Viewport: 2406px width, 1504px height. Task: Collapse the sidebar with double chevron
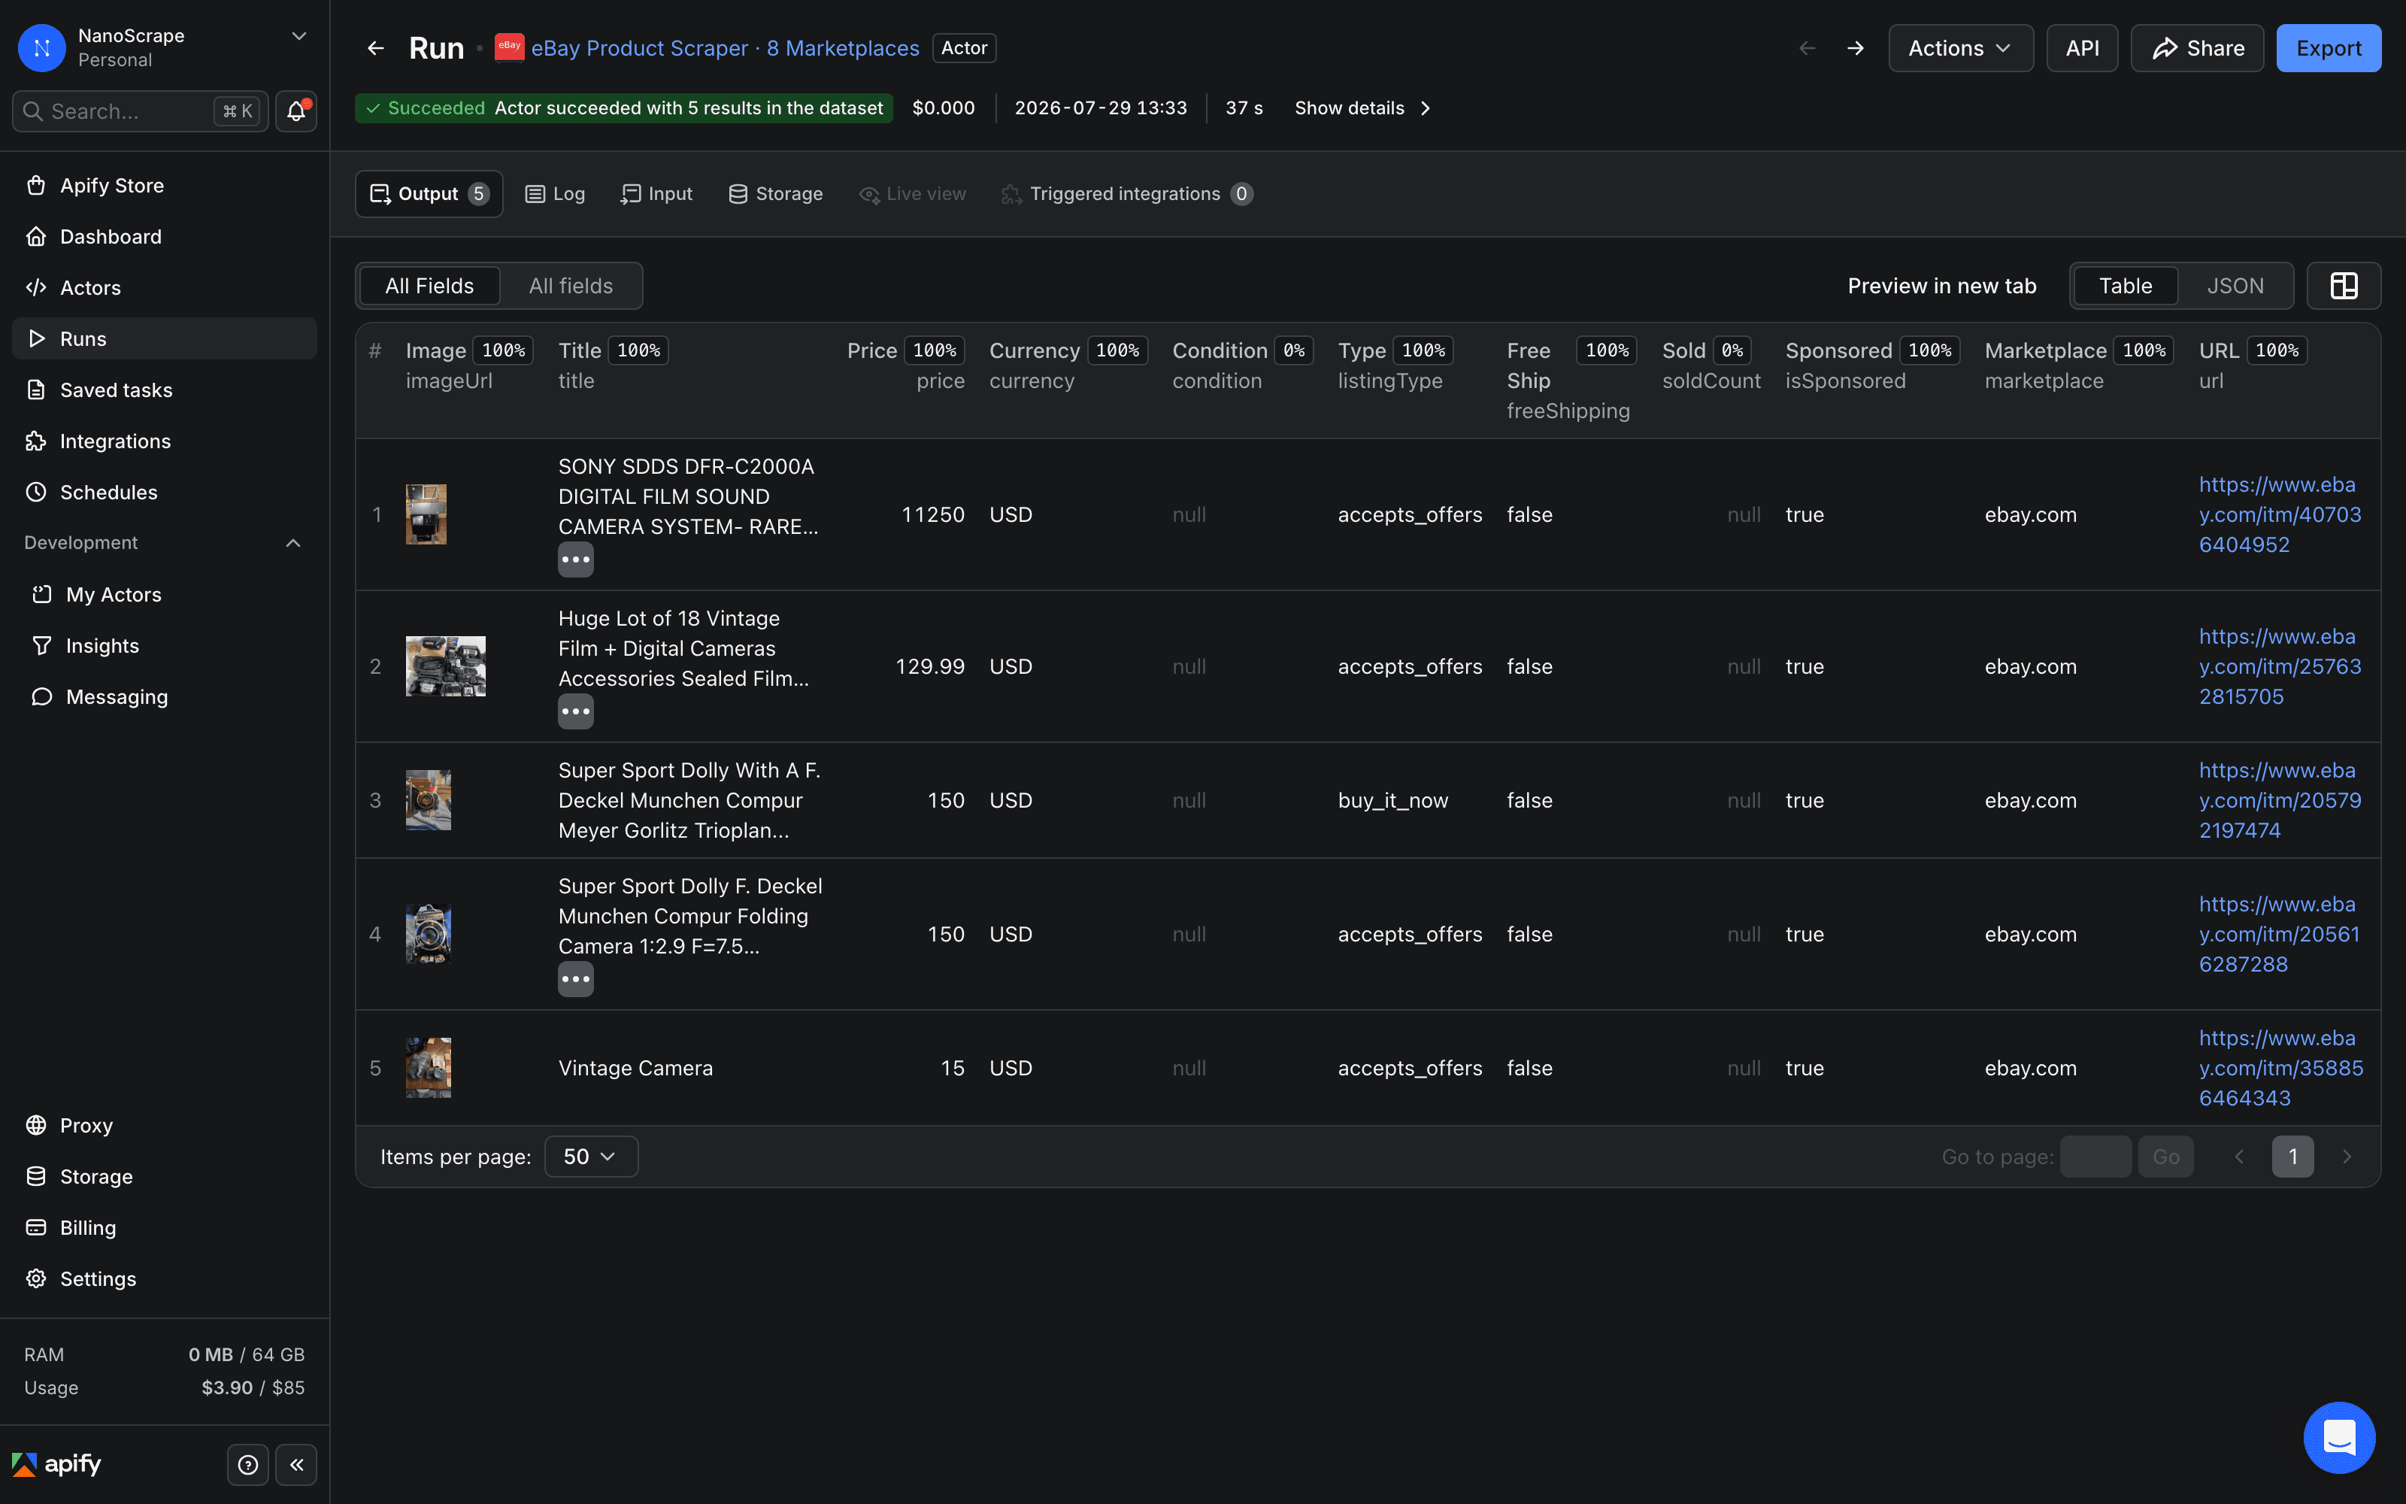click(x=296, y=1464)
